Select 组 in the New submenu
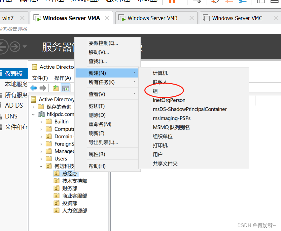The width and height of the screenshot is (281, 231). coord(155,91)
